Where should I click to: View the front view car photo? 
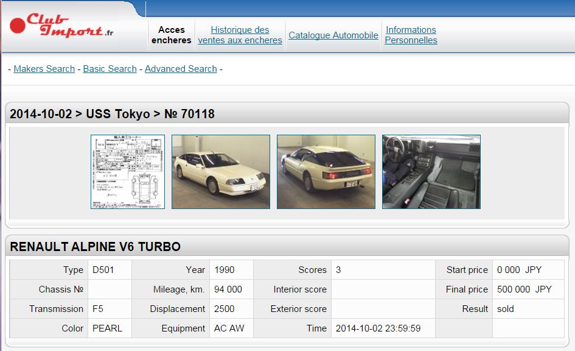point(221,172)
